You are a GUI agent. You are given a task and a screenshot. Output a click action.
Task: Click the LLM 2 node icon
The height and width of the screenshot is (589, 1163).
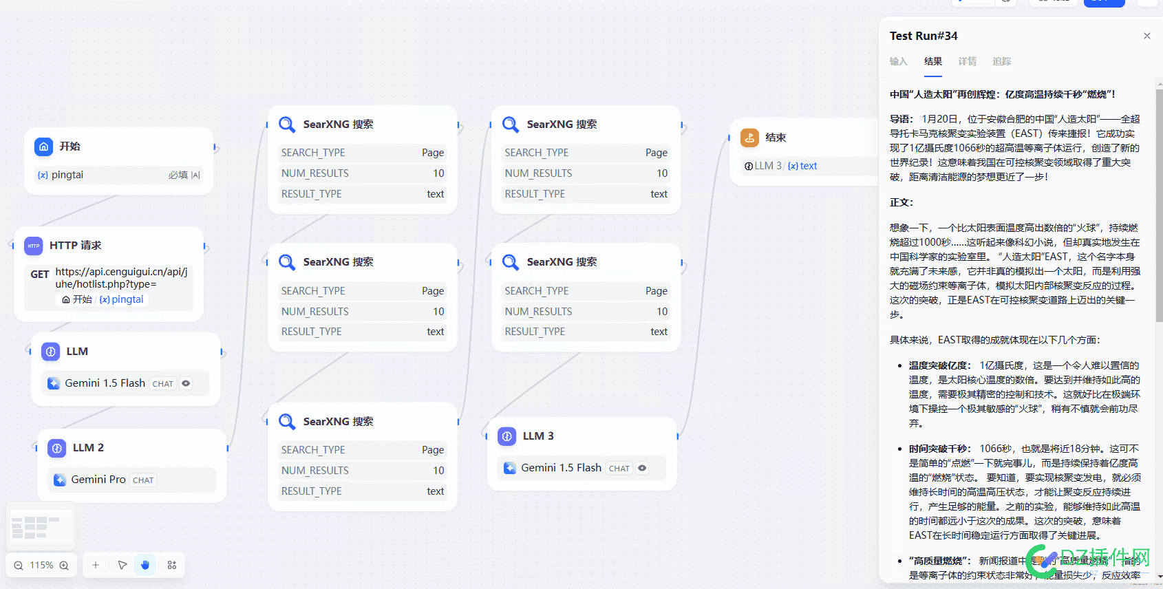click(57, 448)
